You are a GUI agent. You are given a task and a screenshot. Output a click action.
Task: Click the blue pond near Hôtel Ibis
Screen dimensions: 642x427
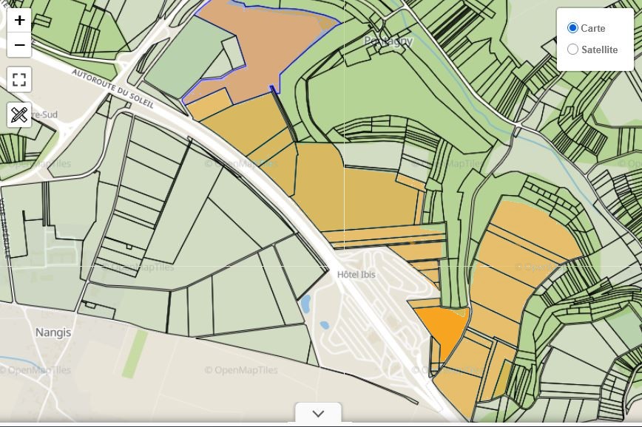click(x=306, y=304)
